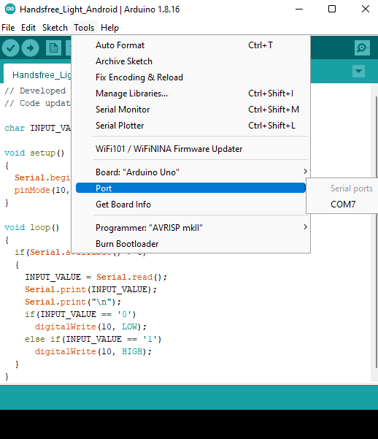Close the Tools menu via its title

pyautogui.click(x=84, y=28)
